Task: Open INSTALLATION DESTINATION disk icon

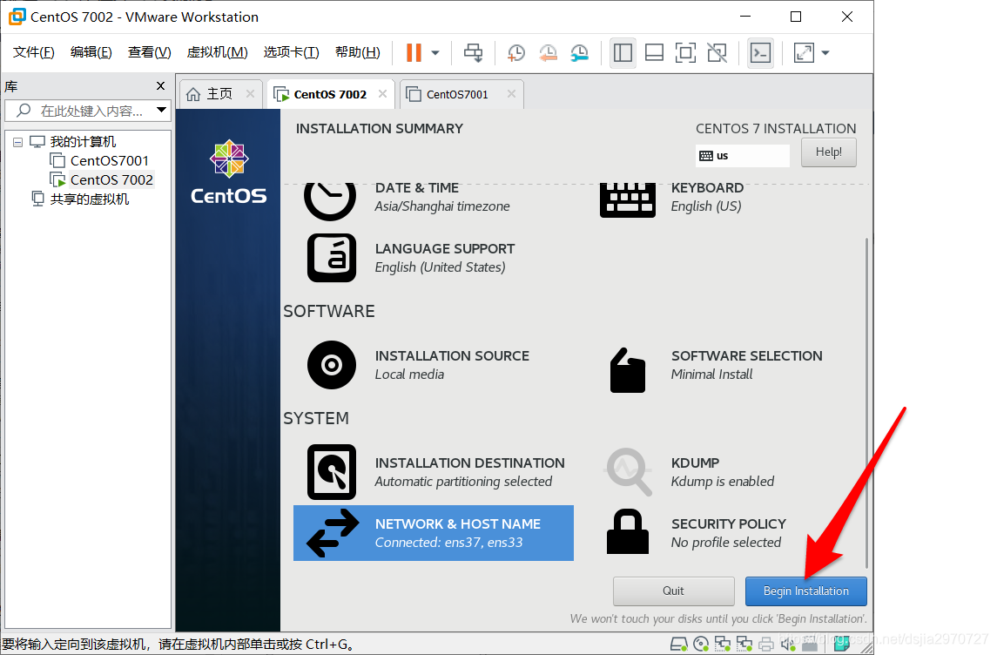Action: click(331, 472)
